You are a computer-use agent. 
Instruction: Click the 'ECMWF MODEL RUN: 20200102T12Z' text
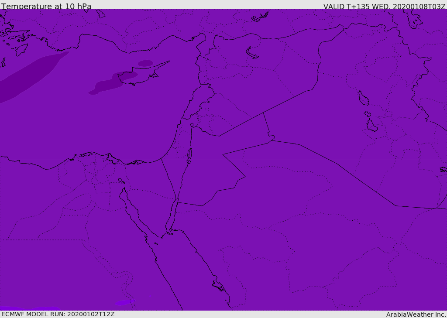click(58, 314)
